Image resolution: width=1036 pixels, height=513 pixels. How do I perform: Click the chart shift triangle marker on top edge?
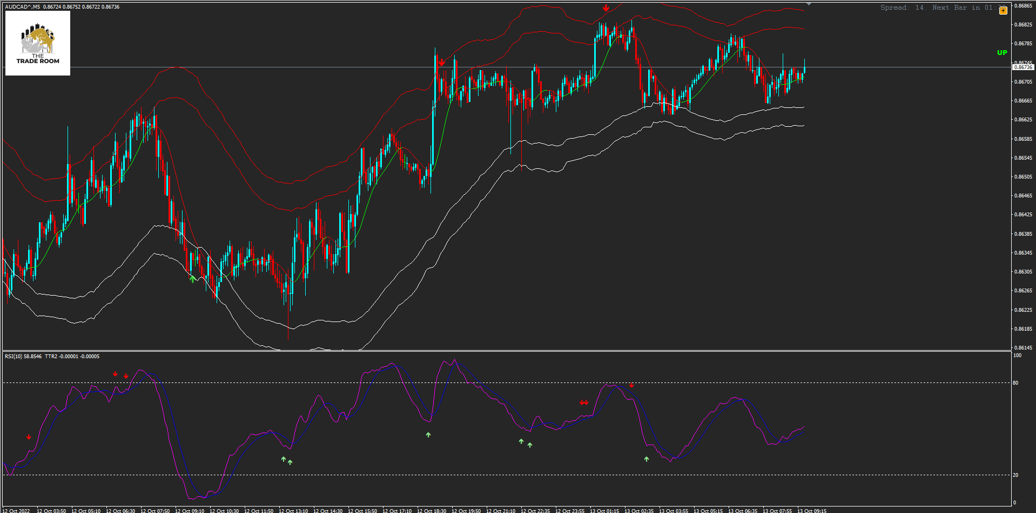pyautogui.click(x=809, y=4)
